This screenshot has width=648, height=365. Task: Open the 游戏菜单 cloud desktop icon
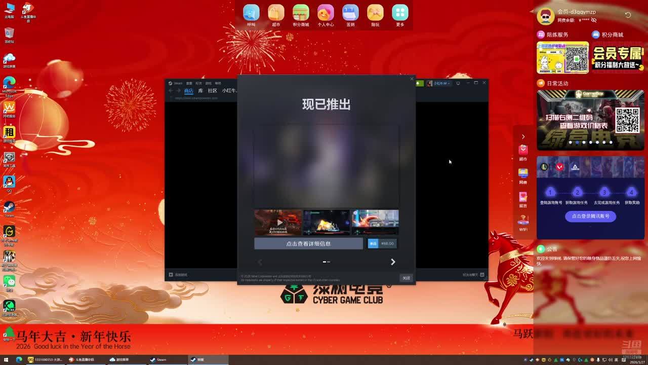click(9, 60)
